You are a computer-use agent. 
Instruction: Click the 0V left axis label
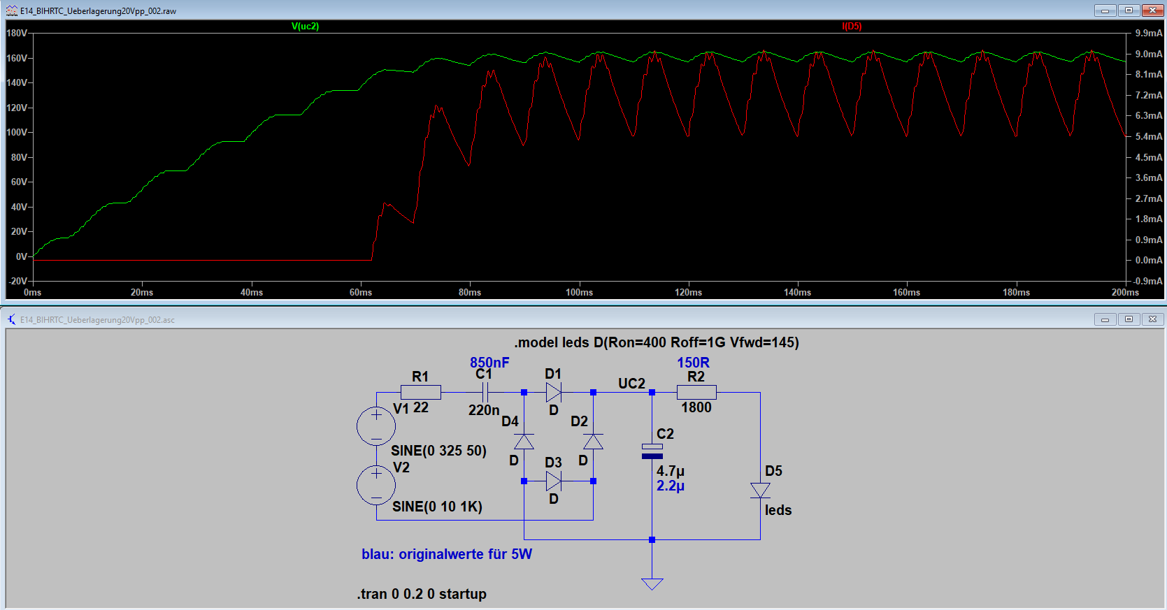(x=22, y=256)
